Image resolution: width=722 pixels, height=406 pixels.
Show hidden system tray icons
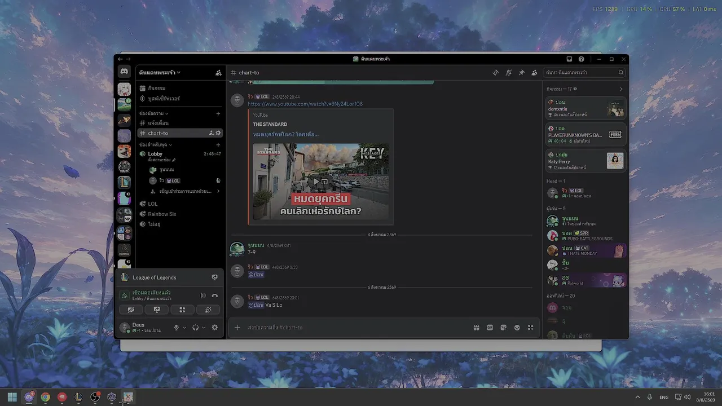pyautogui.click(x=638, y=397)
